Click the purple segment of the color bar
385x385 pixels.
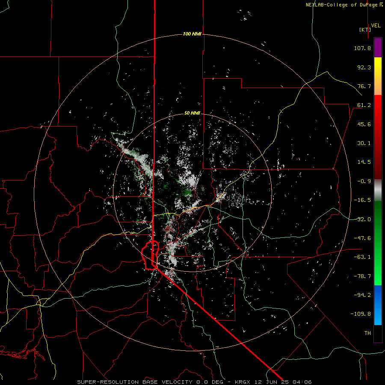[378, 48]
